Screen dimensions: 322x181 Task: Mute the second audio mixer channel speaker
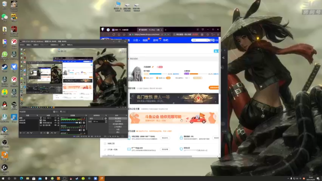click(80, 130)
